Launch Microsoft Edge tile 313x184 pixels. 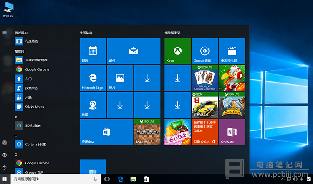click(93, 78)
